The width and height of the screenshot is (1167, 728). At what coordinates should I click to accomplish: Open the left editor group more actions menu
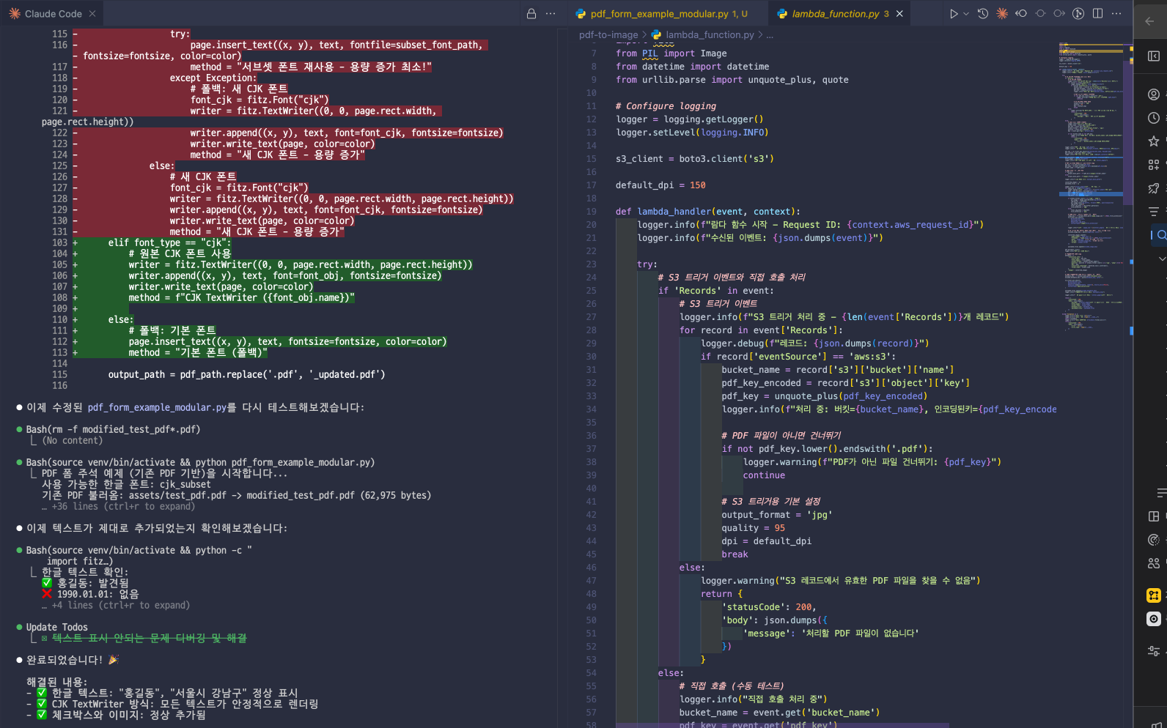(x=551, y=14)
